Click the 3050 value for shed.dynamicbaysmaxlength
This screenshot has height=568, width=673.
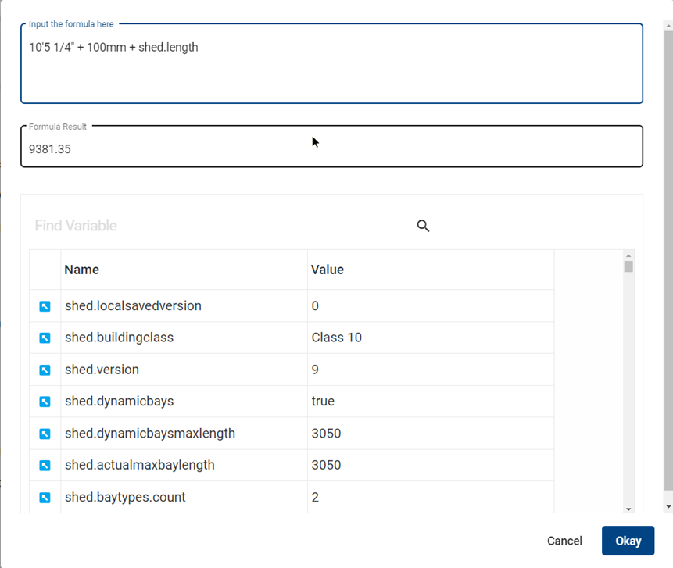point(431,434)
